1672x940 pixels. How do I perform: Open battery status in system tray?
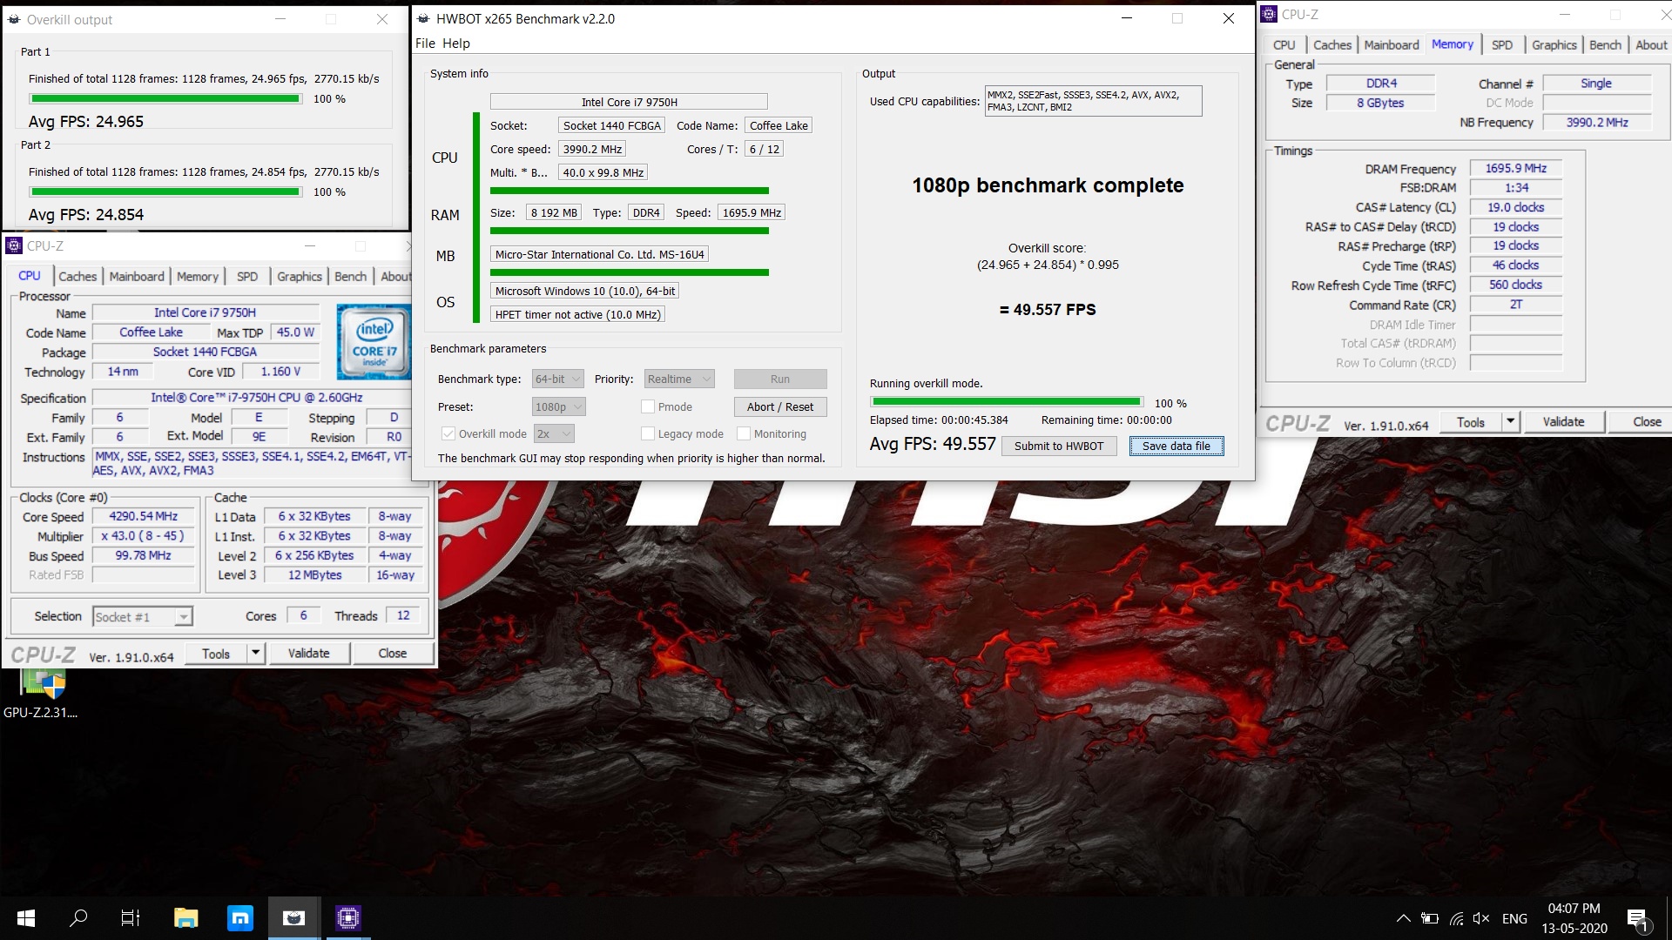[x=1430, y=918]
